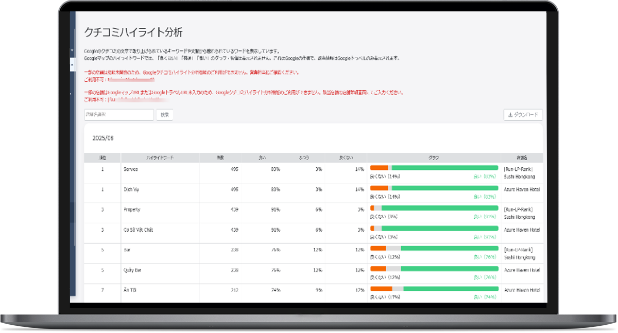Click green bar segment in Service row
The image size is (618, 333).
point(444,168)
